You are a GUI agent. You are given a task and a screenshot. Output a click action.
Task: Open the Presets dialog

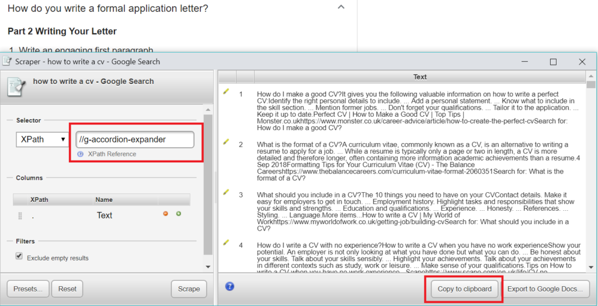tap(28, 289)
